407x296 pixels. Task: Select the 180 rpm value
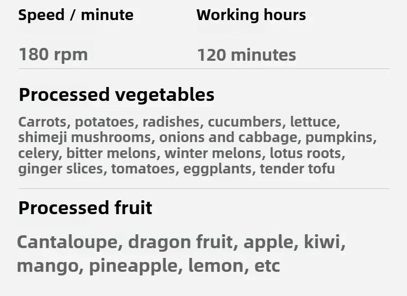(53, 55)
